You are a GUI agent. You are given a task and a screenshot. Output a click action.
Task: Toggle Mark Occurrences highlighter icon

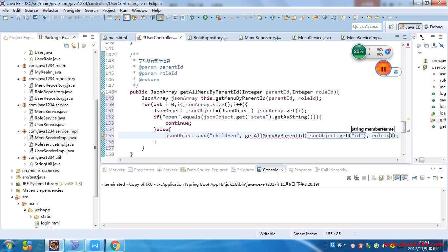click(160, 17)
